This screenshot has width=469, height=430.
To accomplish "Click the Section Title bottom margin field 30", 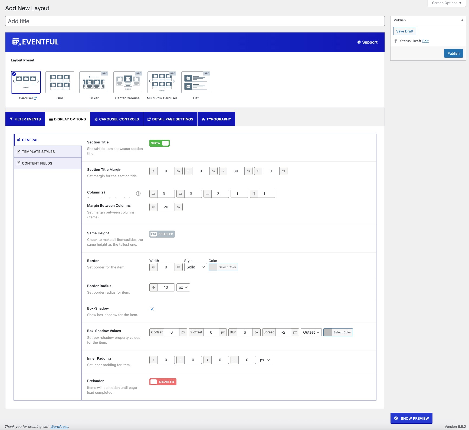I will [236, 171].
